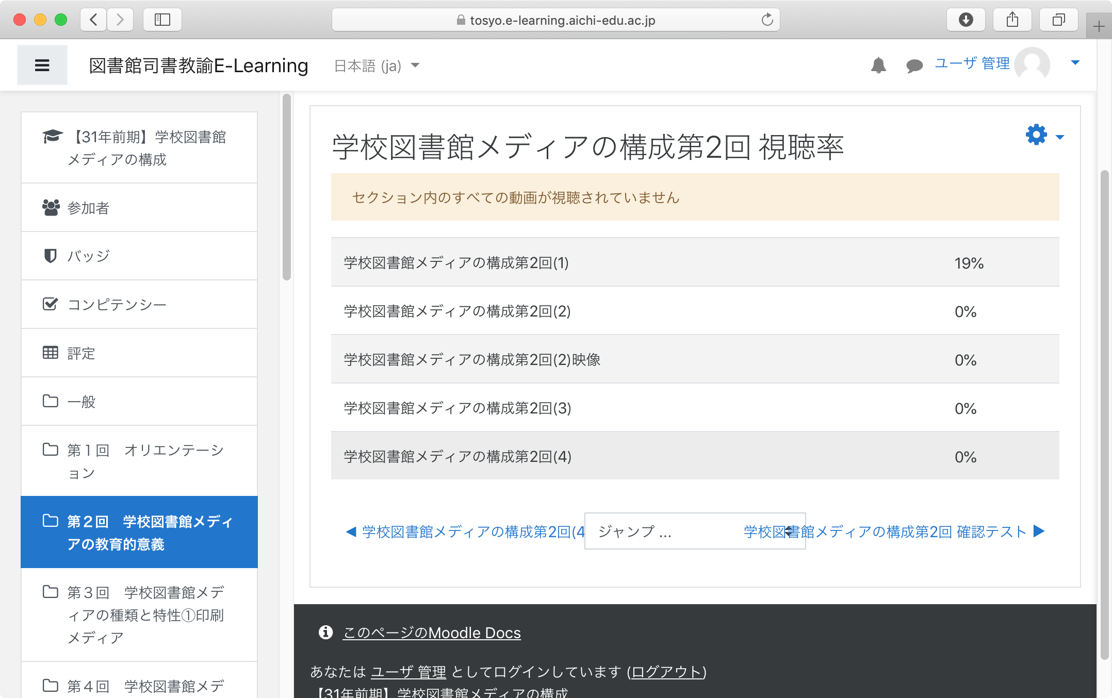Open the 参加者 sidebar item

tap(139, 208)
